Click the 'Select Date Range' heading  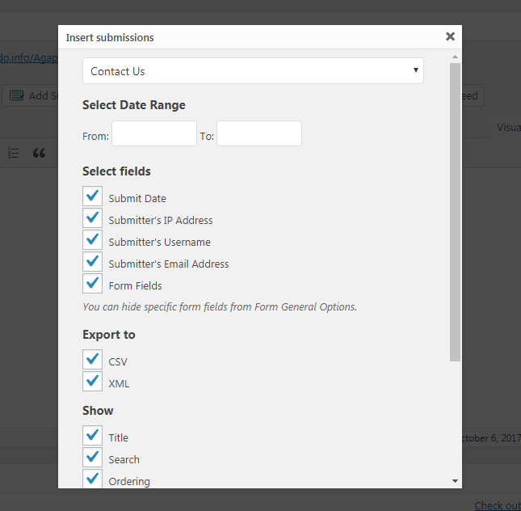tap(134, 105)
